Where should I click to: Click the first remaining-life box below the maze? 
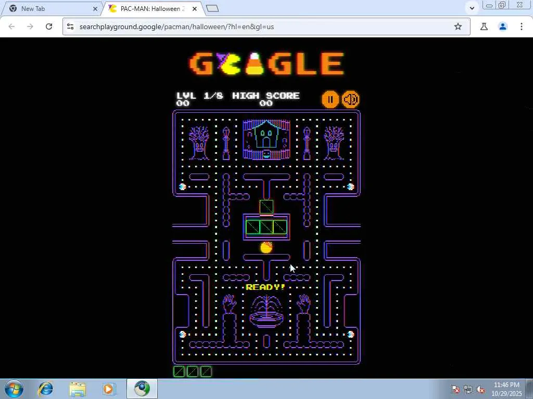point(179,371)
